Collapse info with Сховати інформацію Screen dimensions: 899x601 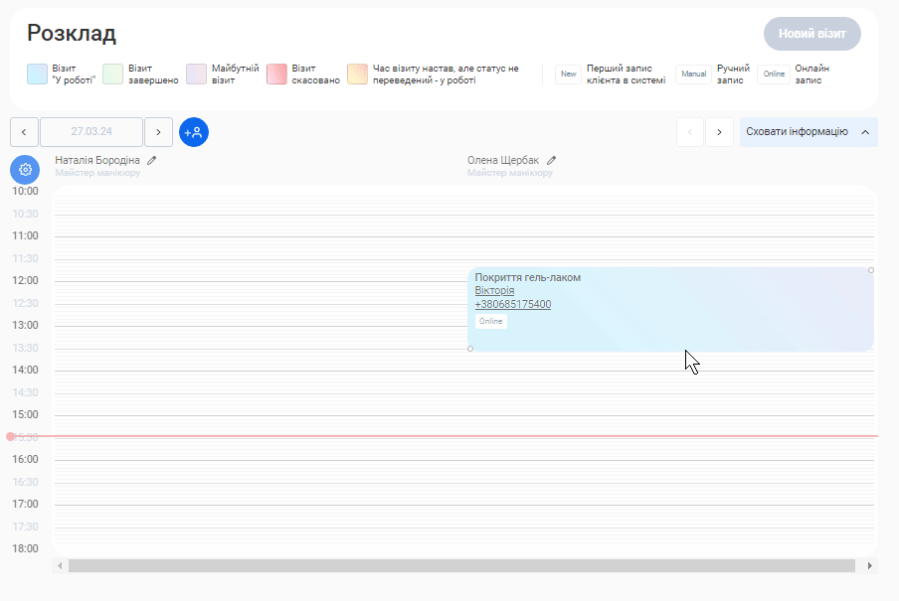click(808, 132)
